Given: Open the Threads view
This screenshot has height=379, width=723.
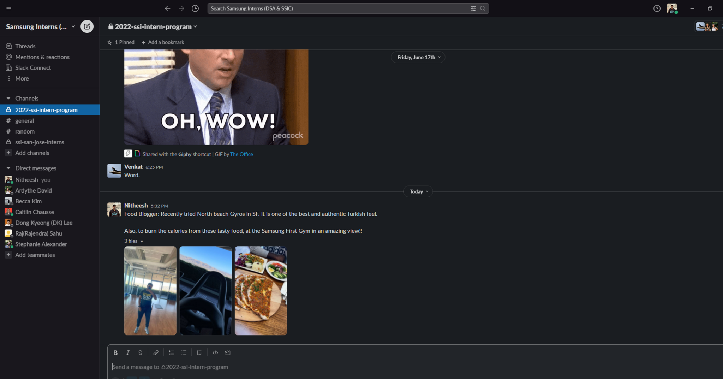Looking at the screenshot, I should click(25, 46).
